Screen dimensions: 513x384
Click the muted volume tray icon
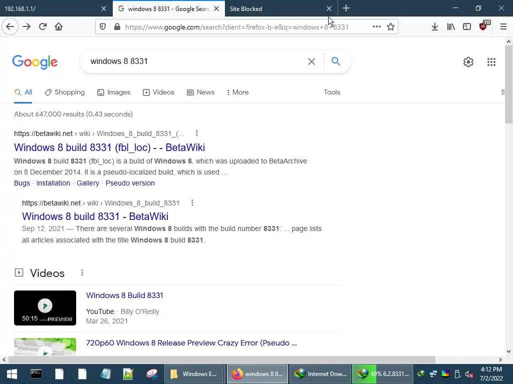(x=469, y=374)
